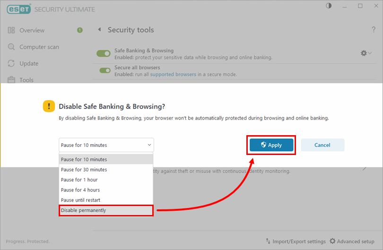This screenshot has height=250, width=383.
Task: Click the Overview dashboard icon in sidebar
Action: coord(11,30)
